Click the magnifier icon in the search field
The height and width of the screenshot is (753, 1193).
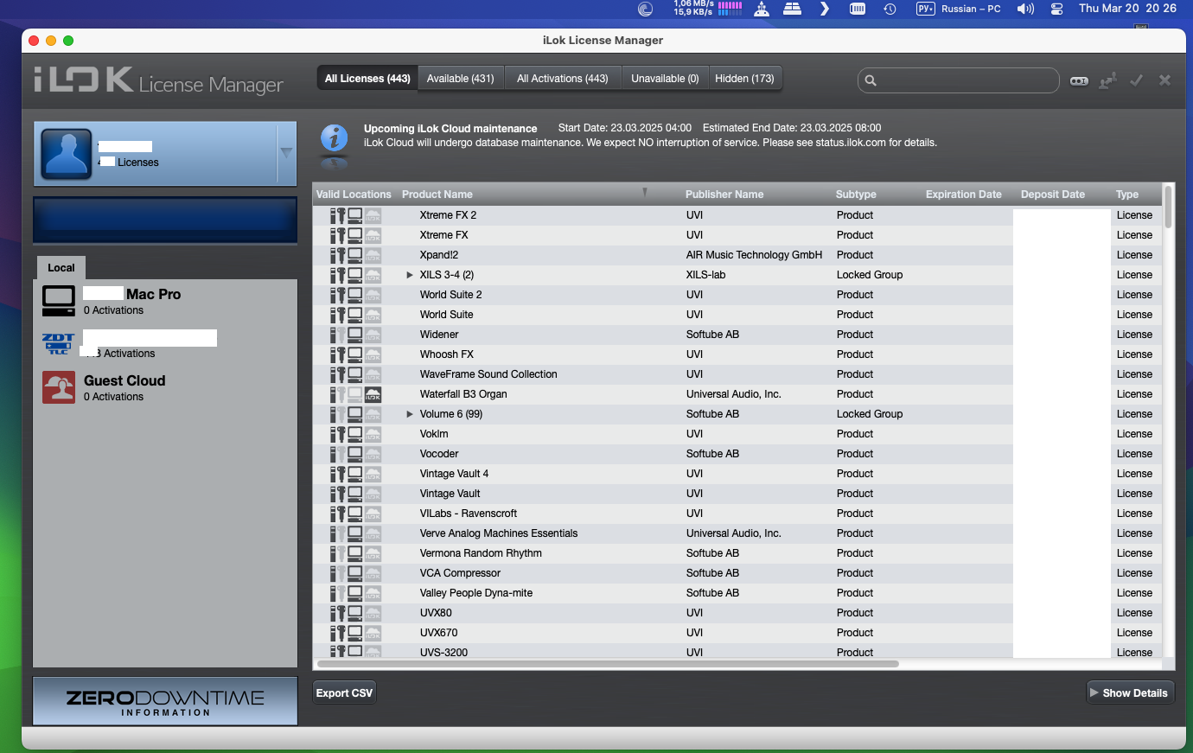point(871,80)
